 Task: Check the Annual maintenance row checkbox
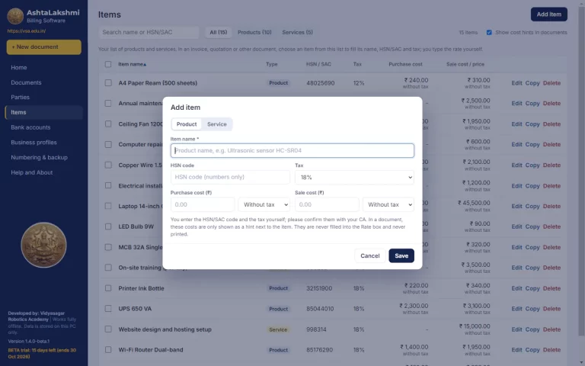tap(108, 103)
